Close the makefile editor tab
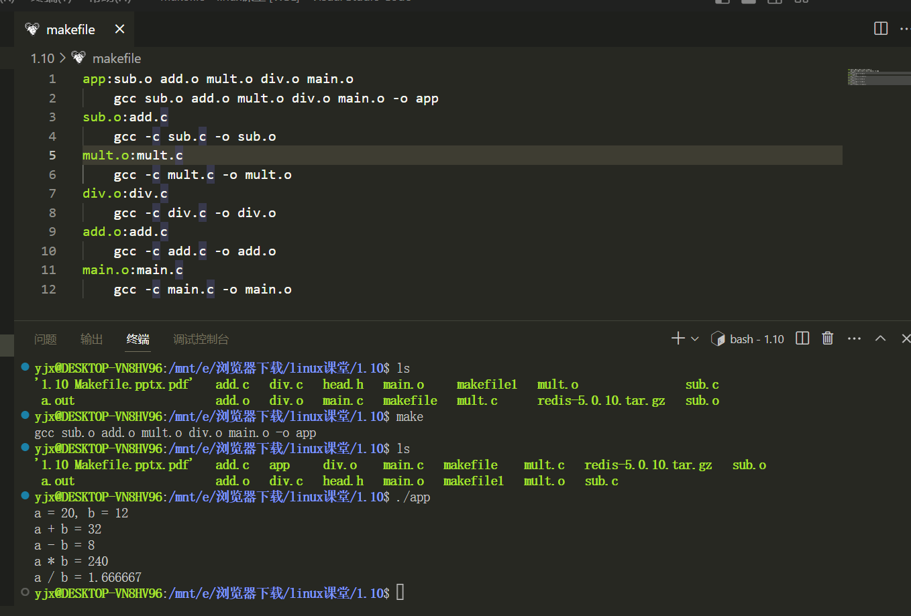Image resolution: width=911 pixels, height=616 pixels. [119, 29]
